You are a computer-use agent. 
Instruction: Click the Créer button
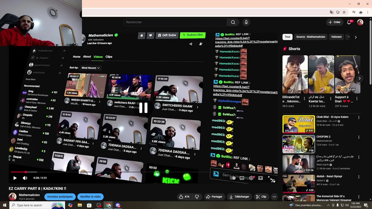coord(335,22)
